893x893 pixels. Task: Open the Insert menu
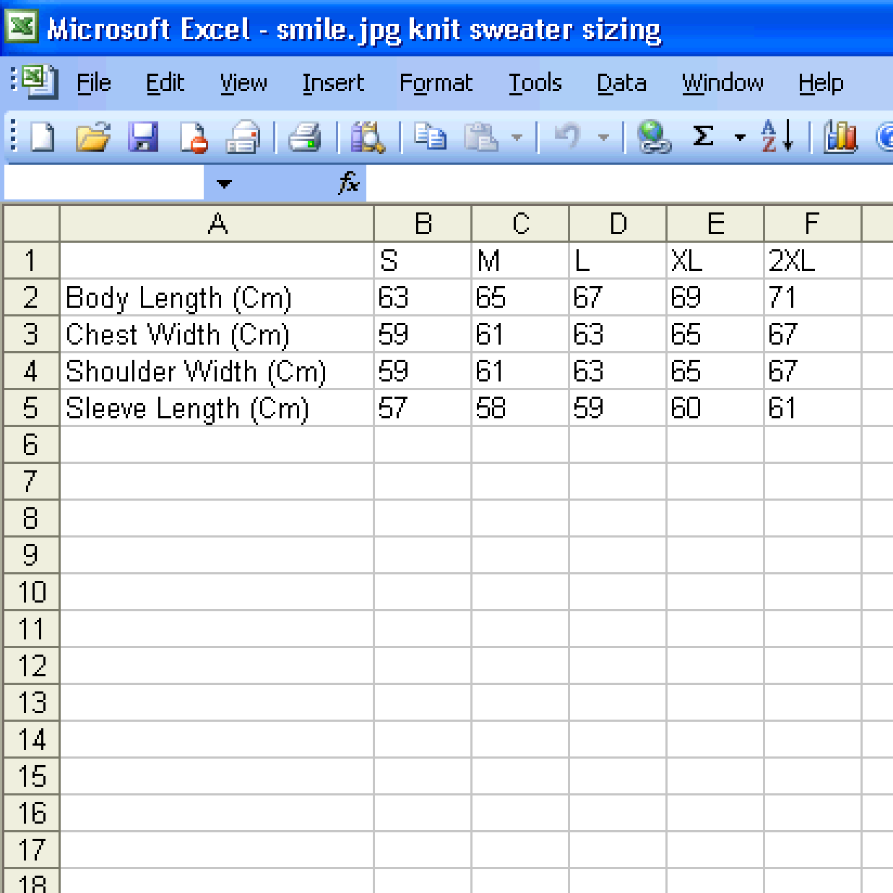coord(333,84)
